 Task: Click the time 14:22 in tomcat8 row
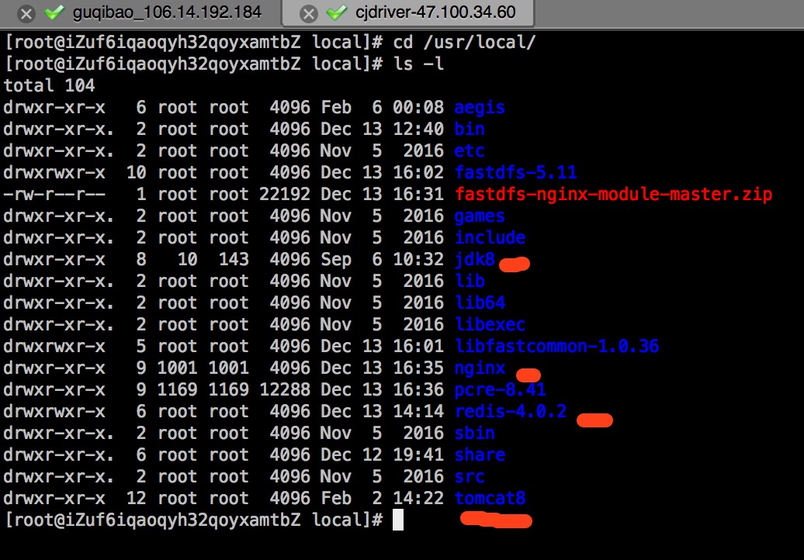click(x=418, y=498)
